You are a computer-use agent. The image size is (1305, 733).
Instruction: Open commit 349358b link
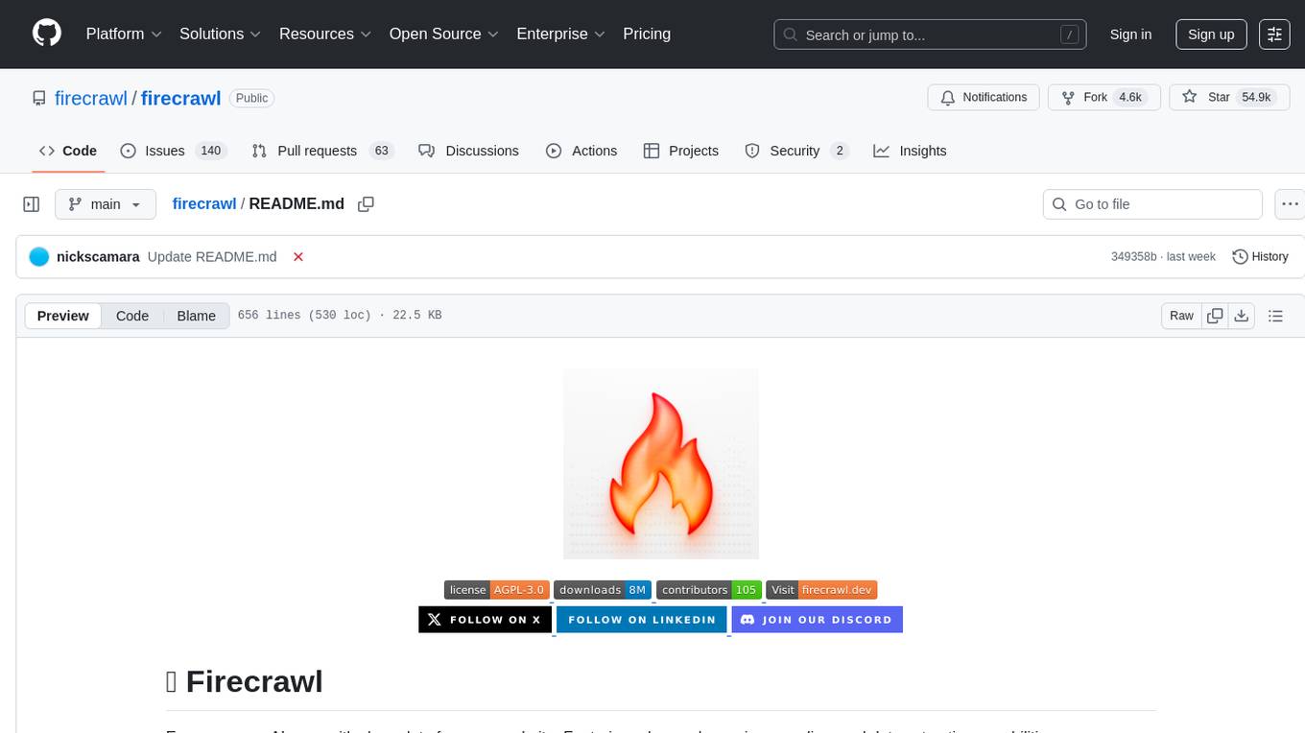(1134, 257)
